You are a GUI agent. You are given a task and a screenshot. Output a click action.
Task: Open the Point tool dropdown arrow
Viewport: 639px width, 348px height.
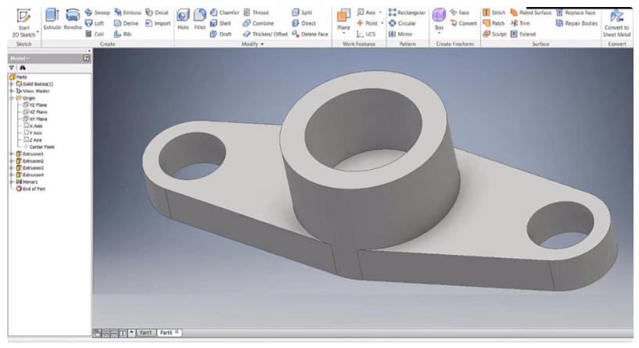point(382,23)
